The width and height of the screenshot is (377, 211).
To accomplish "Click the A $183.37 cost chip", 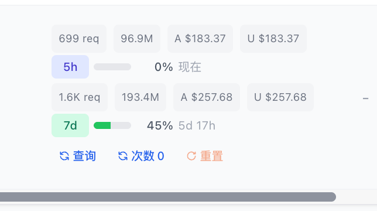I will tap(200, 39).
